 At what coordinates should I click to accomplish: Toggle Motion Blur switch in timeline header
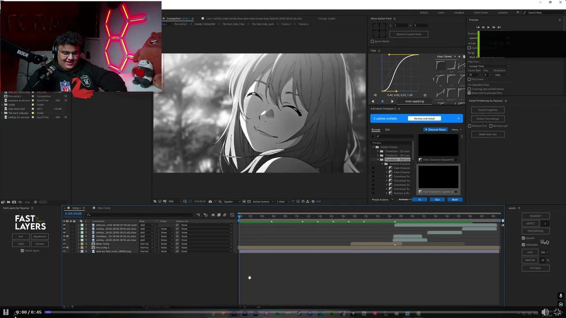(224, 215)
